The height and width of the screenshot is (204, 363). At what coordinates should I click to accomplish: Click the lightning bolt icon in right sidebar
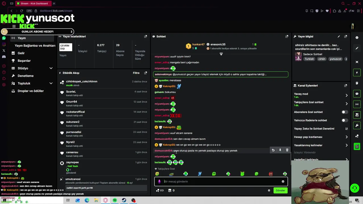pos(357,73)
